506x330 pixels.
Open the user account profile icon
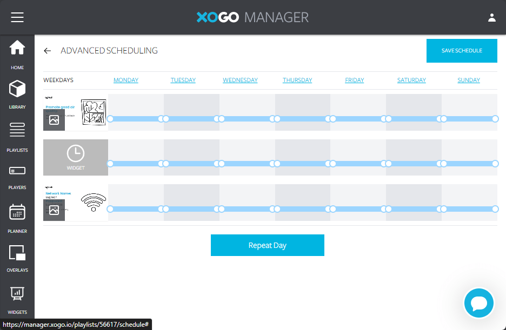point(491,17)
